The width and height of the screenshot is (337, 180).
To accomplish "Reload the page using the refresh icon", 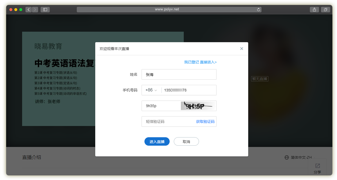I will (259, 9).
